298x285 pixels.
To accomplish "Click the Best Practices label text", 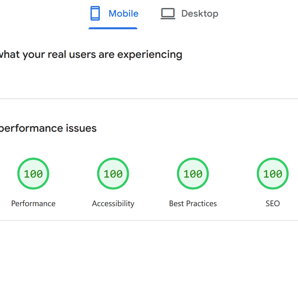I will 193,204.
